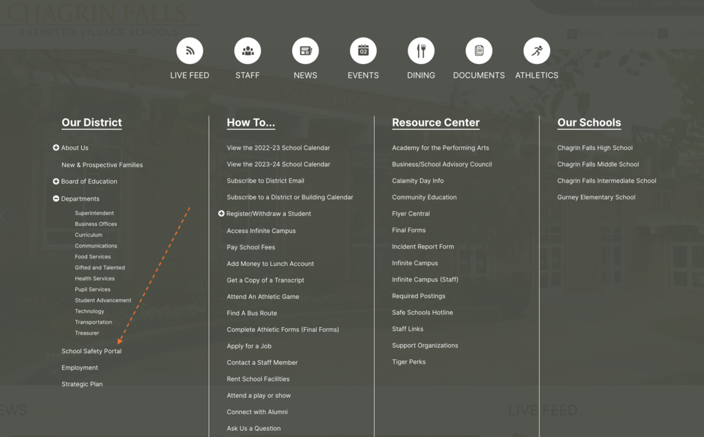Viewport: 704px width, 437px height.
Task: Open the Dining icon
Action: coord(421,51)
